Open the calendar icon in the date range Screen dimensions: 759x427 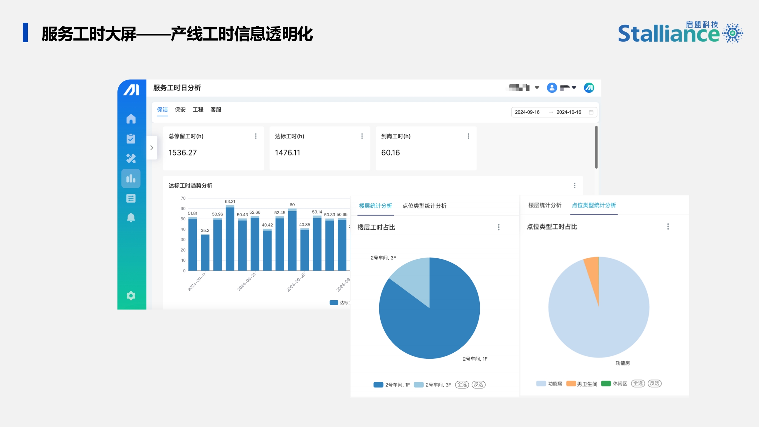pyautogui.click(x=591, y=112)
